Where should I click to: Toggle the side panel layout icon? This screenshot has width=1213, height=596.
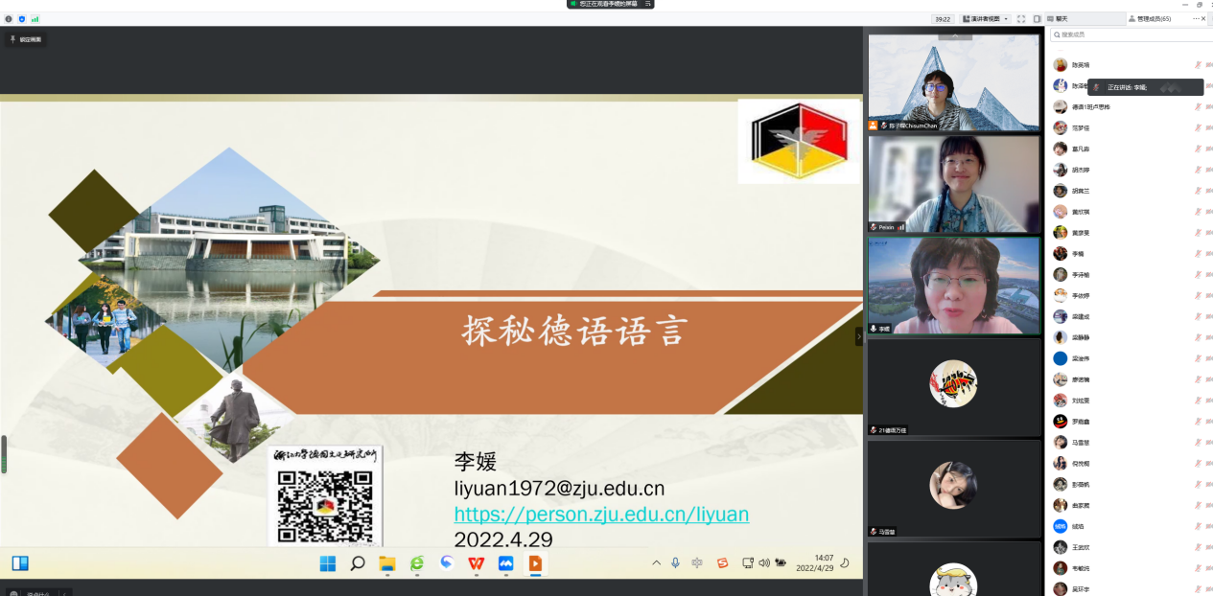tap(1037, 19)
